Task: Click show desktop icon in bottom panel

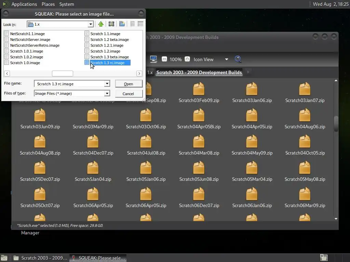Action: 4,258
